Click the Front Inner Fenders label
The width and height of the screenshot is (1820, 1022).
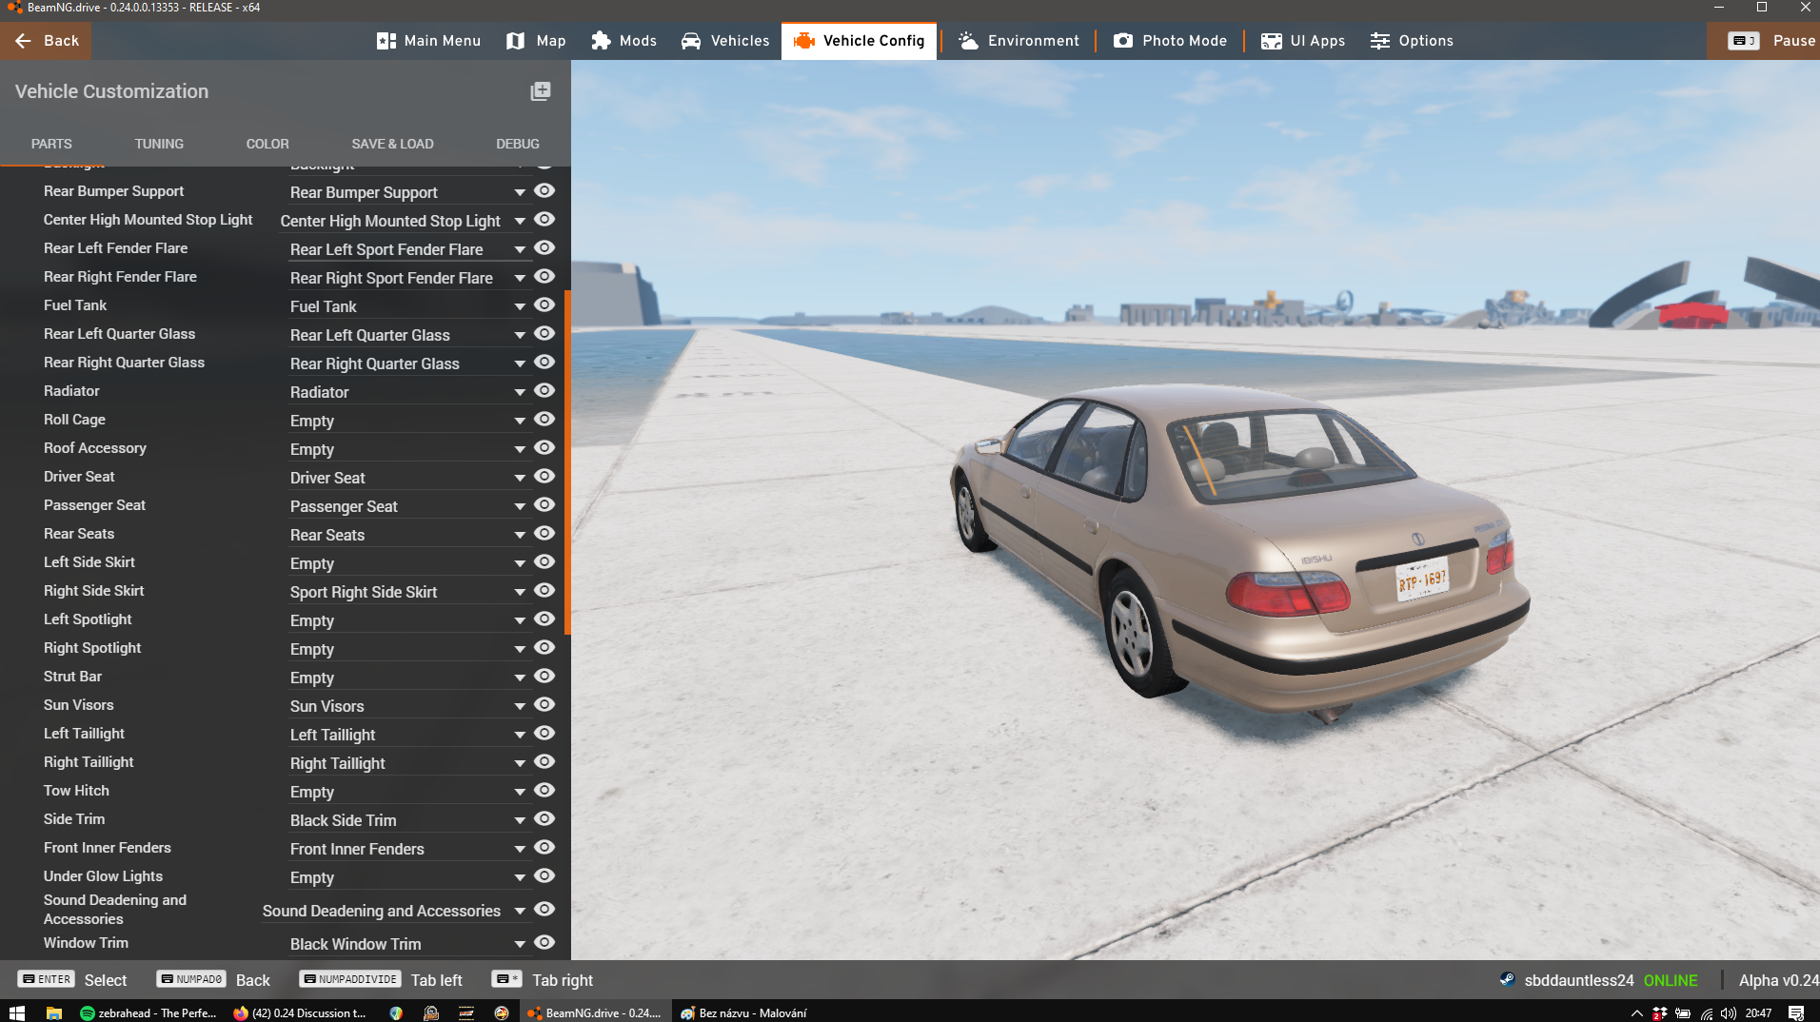coord(108,848)
